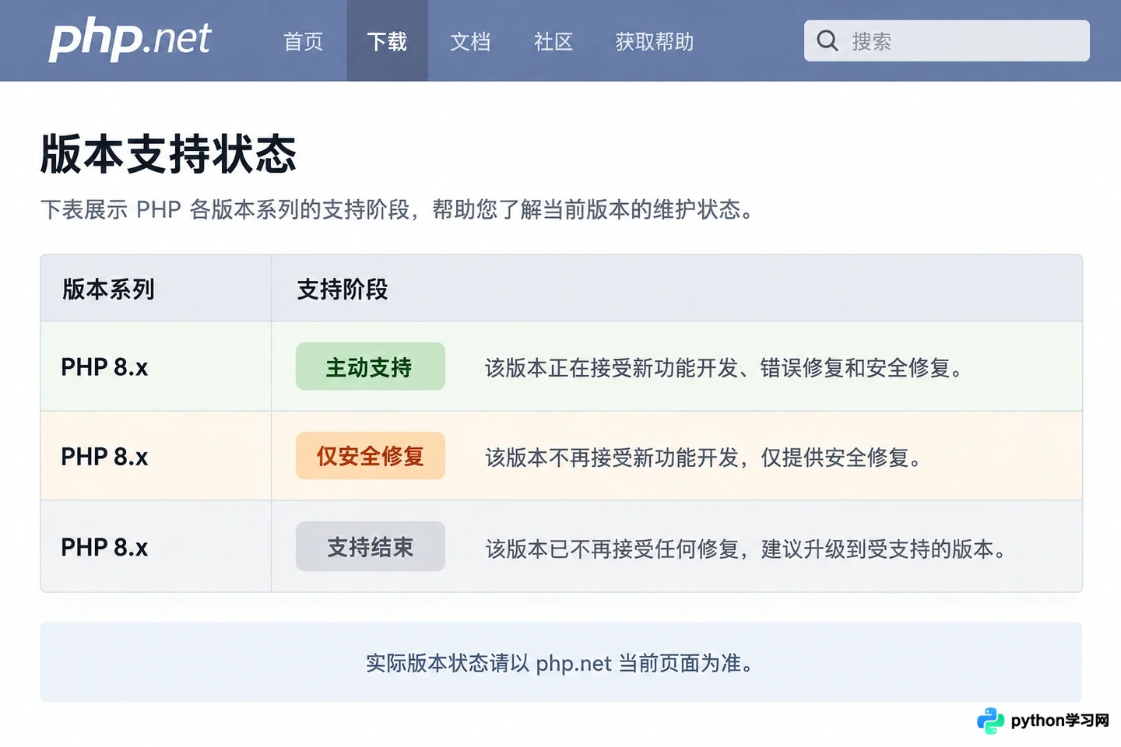Click the php.net logo
The height and width of the screenshot is (747, 1121).
click(130, 40)
